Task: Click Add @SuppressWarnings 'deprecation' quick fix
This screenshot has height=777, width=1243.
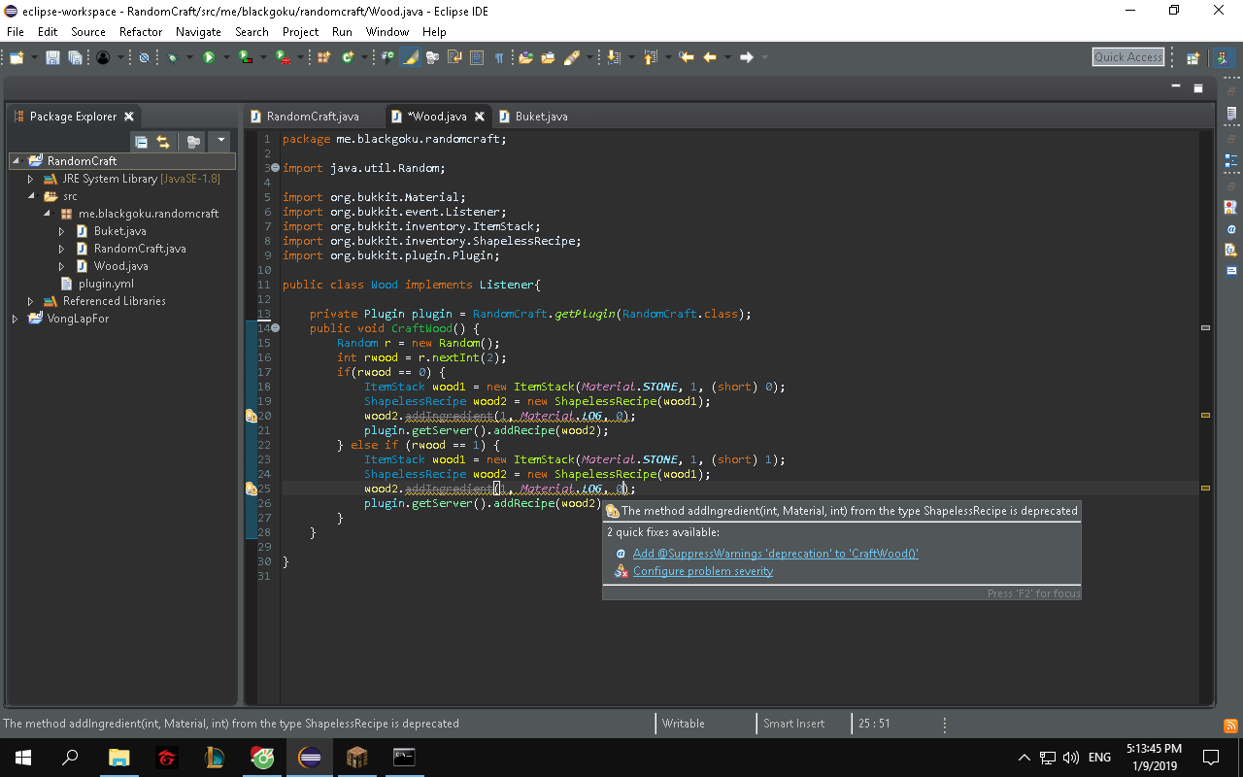Action: [x=775, y=554]
